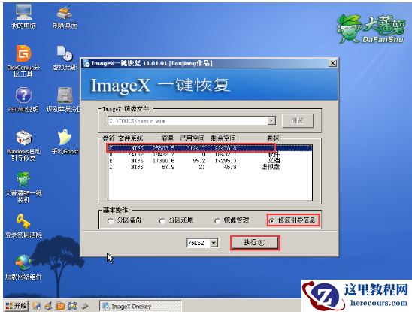Click the 浏览 browse button

298,120
